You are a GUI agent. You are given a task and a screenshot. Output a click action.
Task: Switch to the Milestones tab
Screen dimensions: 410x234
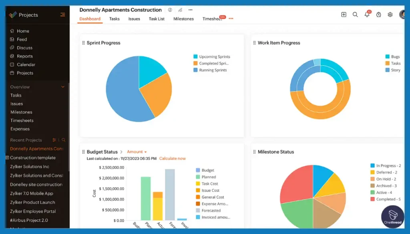click(183, 19)
